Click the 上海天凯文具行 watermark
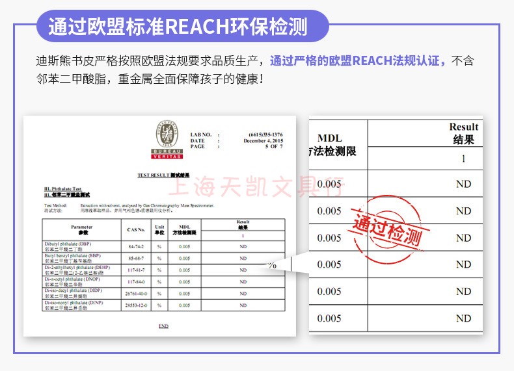The height and width of the screenshot is (371, 514). click(x=256, y=187)
